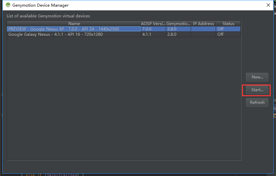Screen dimensions: 276x176
Task: Click the New... button
Action: tap(257, 77)
